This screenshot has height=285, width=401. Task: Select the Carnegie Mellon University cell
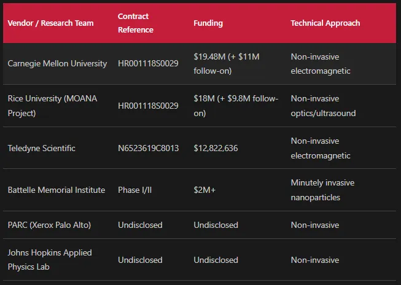pyautogui.click(x=57, y=63)
